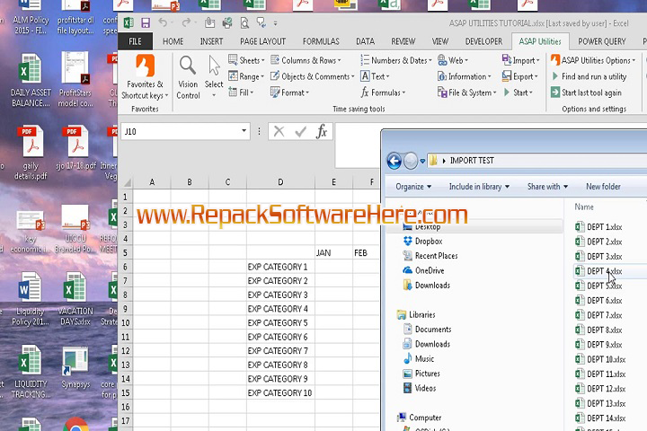Switch to the INSERT tab

coord(211,41)
